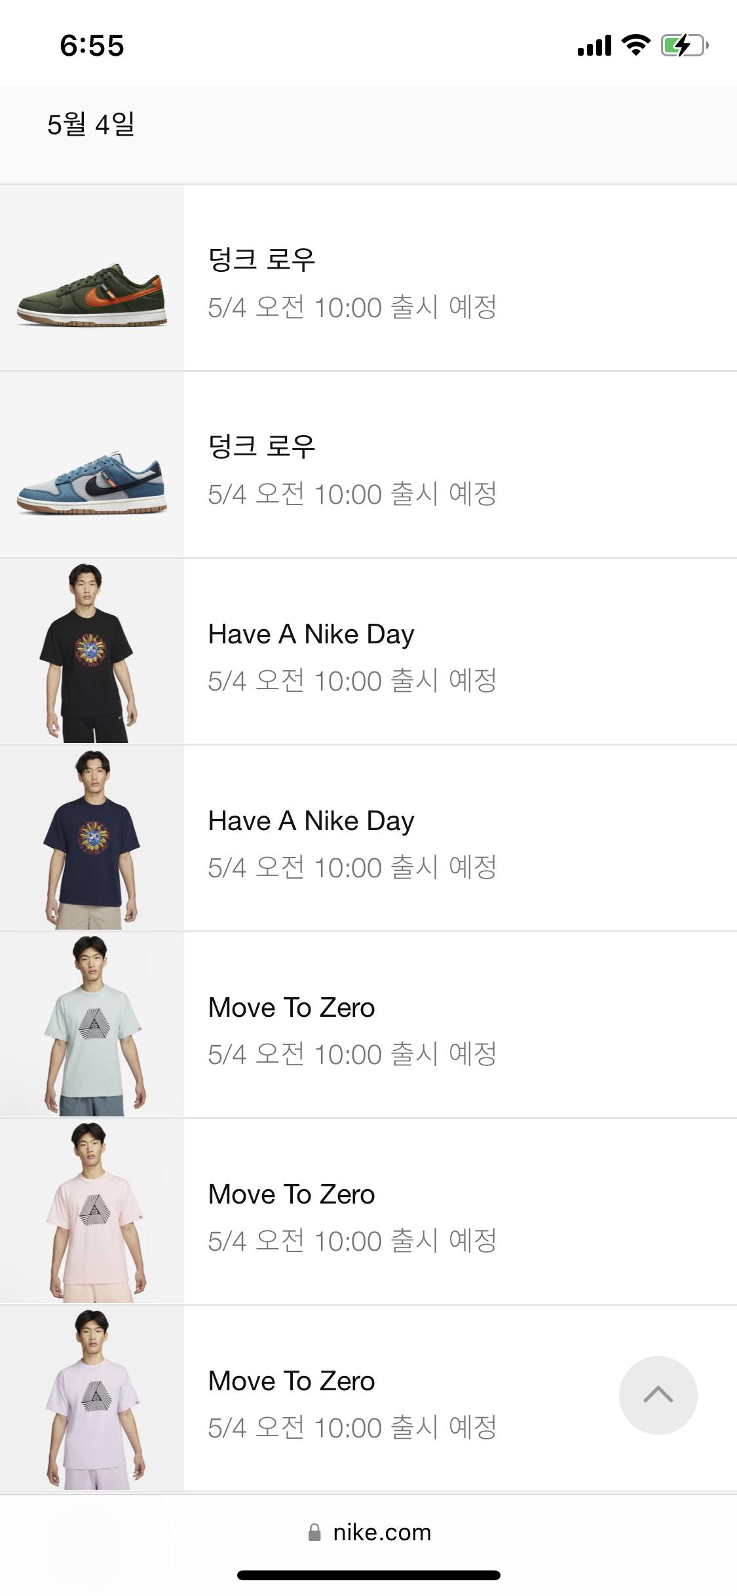737x1596 pixels.
Task: Open the lavender Move To Zero tee image
Action: 92,1399
